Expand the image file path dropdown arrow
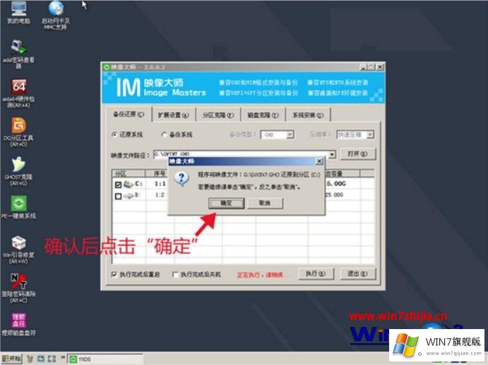The width and height of the screenshot is (488, 365). tap(332, 154)
